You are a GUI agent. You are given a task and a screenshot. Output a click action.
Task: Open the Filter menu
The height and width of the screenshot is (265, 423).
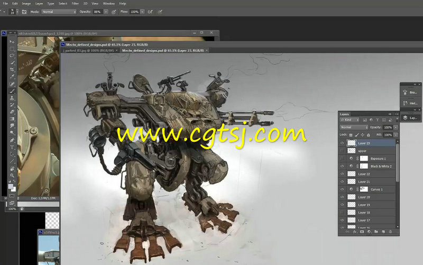[75, 4]
